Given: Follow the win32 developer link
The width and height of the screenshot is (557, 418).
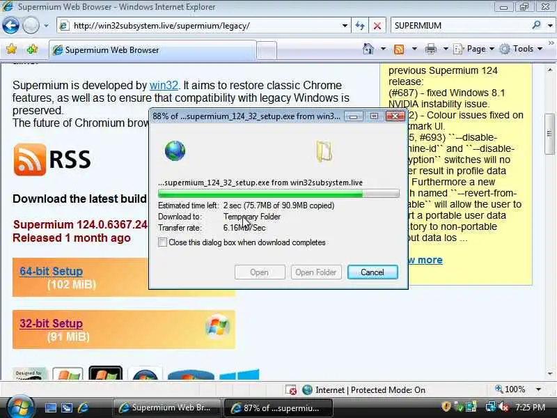Looking at the screenshot, I should pos(164,85).
